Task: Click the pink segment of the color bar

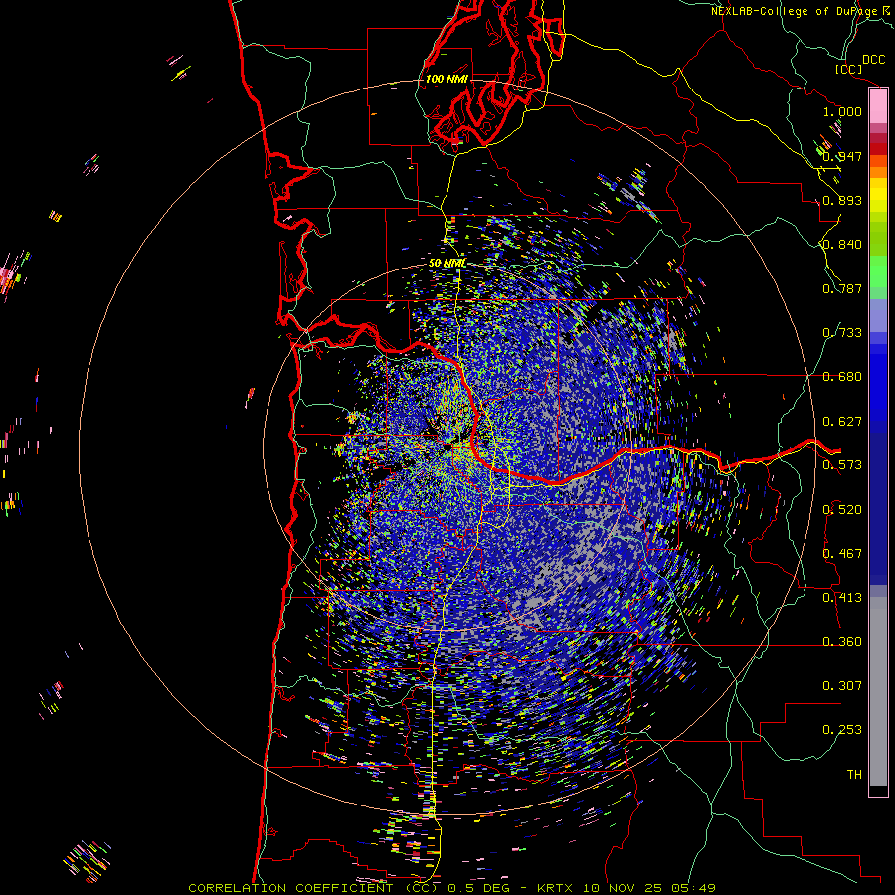Action: pos(878,106)
